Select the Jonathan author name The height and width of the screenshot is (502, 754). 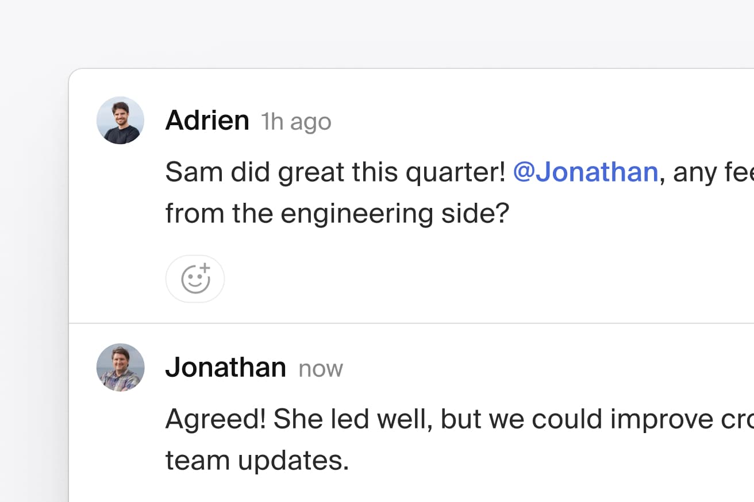coord(225,368)
